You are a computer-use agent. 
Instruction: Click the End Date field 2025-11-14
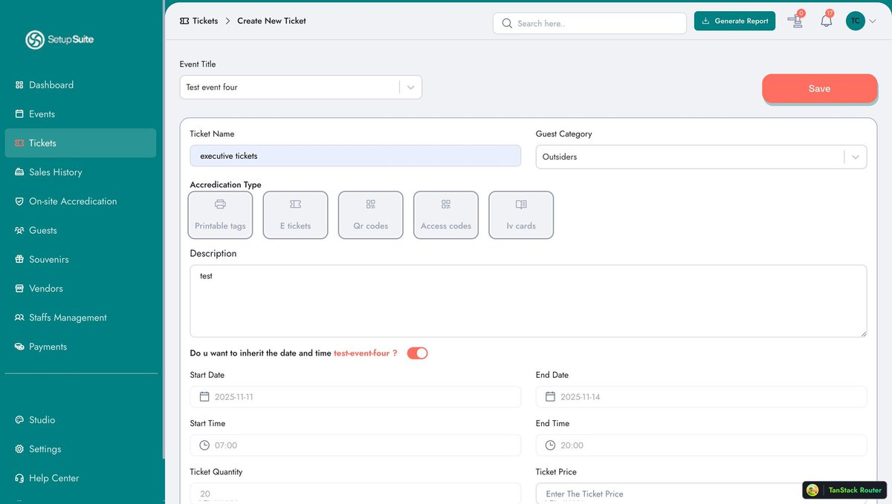click(x=701, y=397)
